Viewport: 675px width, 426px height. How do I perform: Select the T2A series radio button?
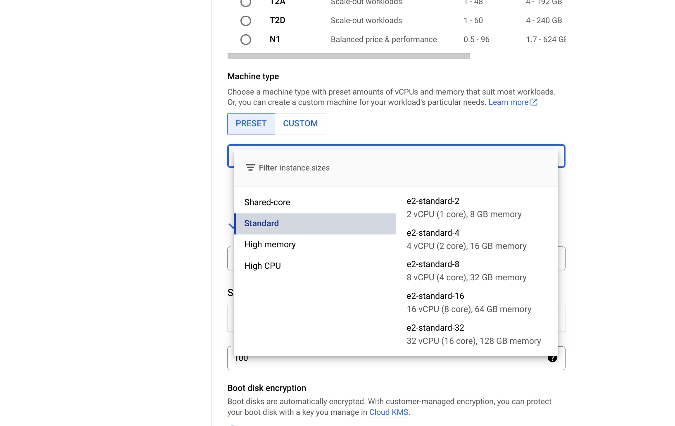tap(246, 2)
